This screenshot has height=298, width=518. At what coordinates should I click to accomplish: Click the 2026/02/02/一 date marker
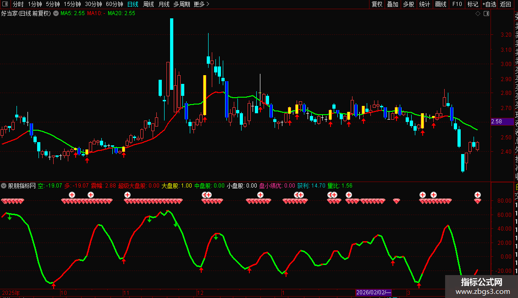point(374,292)
